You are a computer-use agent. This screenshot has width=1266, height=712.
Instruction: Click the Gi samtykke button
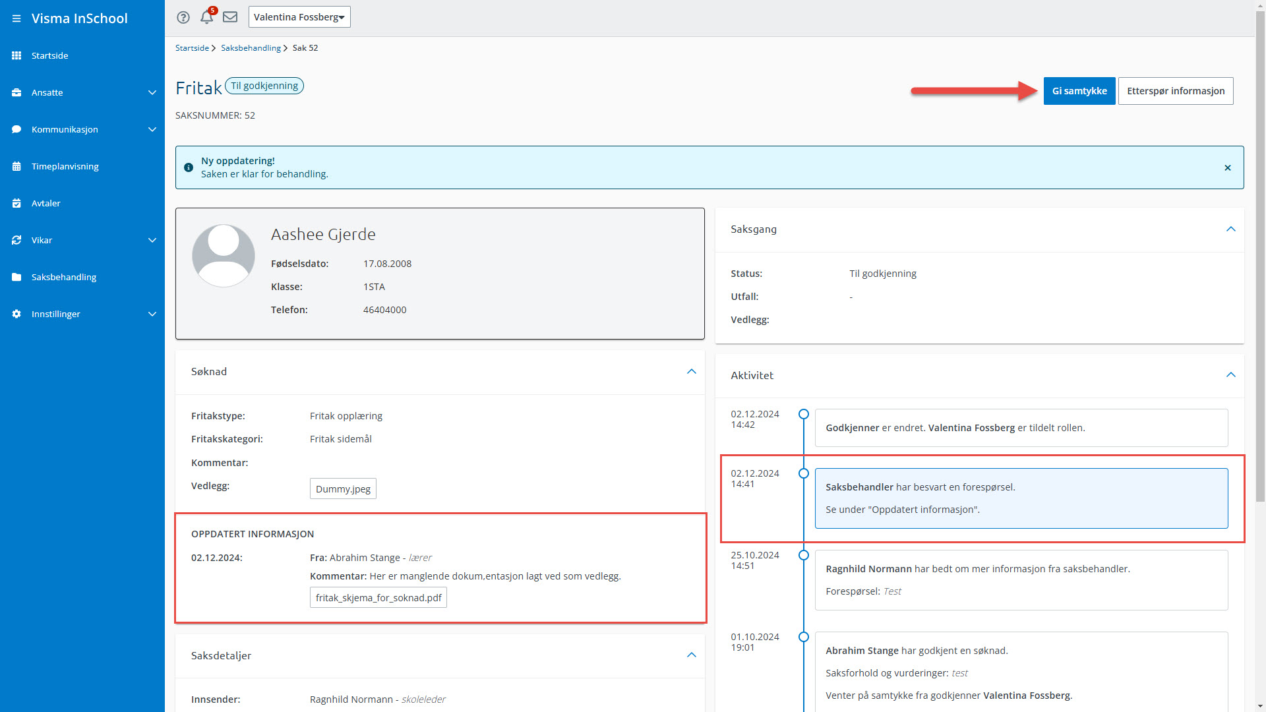coord(1079,91)
